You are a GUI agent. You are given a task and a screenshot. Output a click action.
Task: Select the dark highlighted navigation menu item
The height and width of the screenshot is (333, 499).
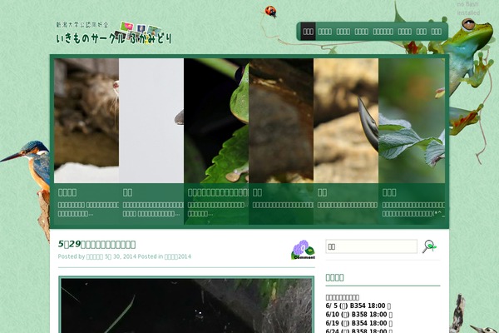coord(308,32)
